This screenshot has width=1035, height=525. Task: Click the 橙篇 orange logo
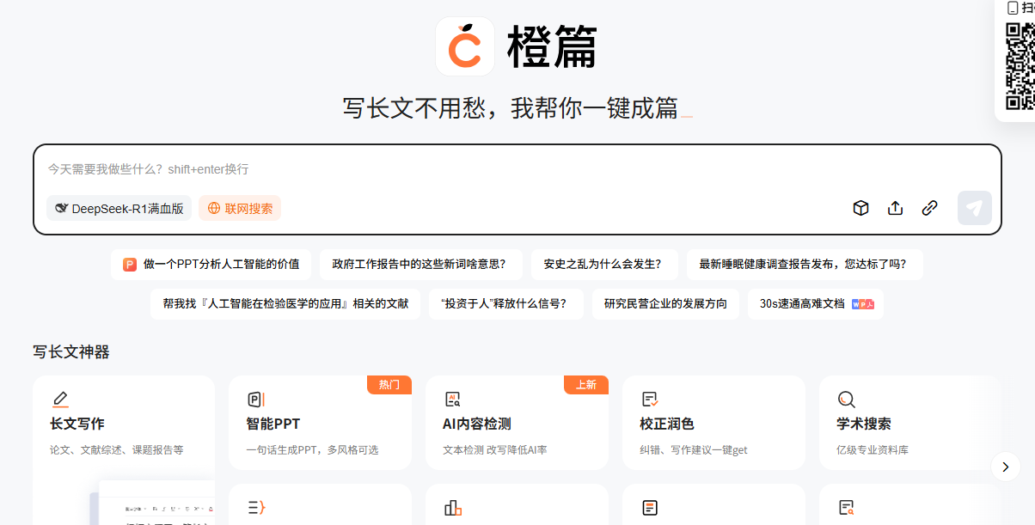coord(465,46)
